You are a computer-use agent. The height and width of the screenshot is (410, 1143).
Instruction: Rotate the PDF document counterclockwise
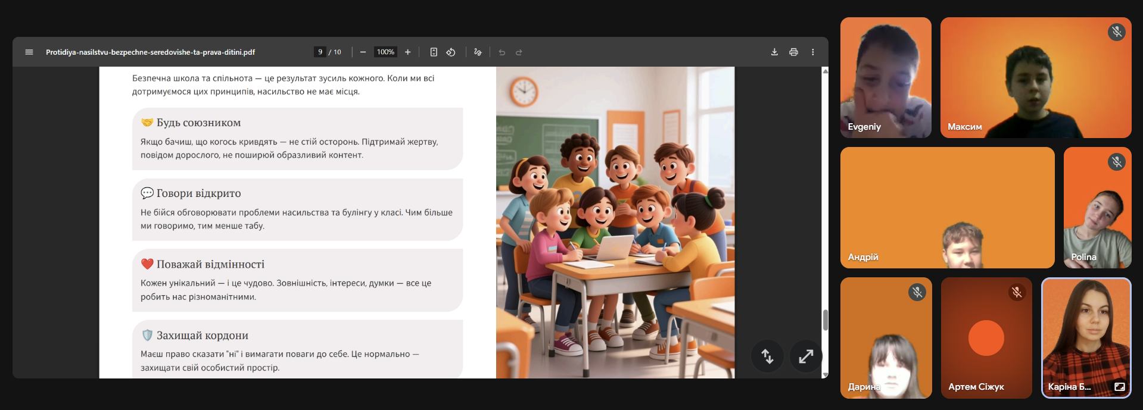451,52
